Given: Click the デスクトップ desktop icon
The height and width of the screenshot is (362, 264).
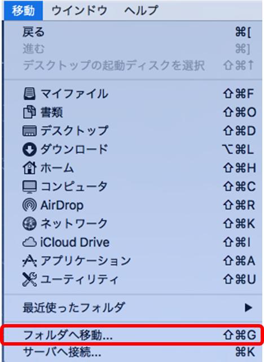Looking at the screenshot, I should pyautogui.click(x=29, y=131).
